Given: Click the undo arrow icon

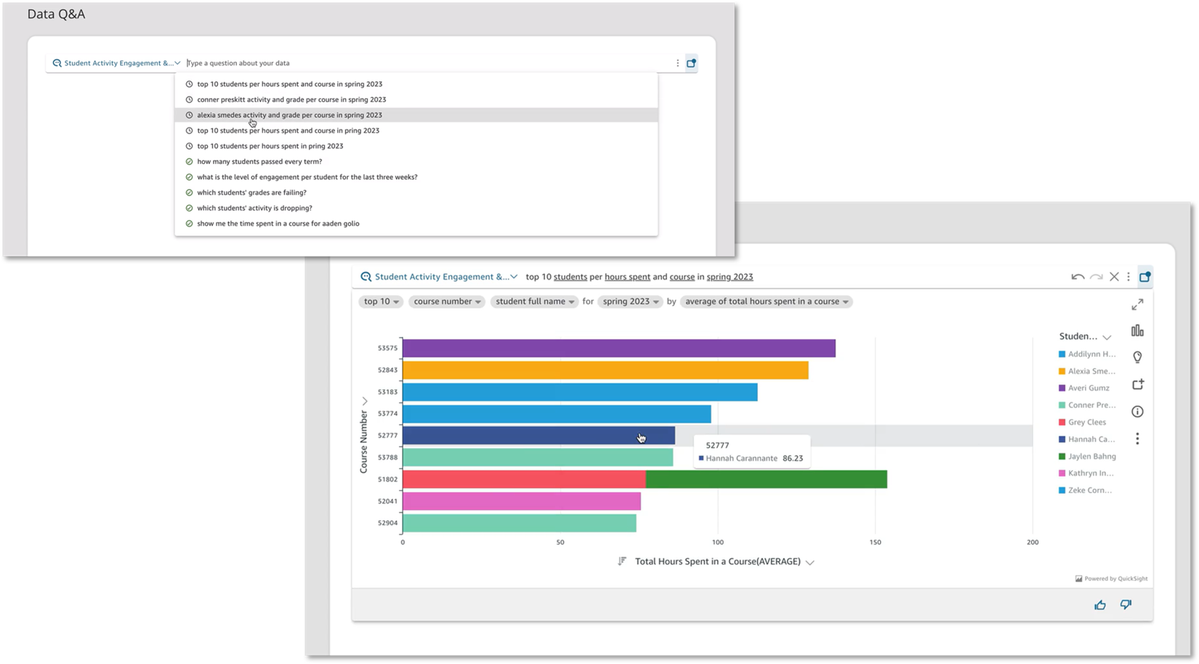Looking at the screenshot, I should coord(1078,277).
